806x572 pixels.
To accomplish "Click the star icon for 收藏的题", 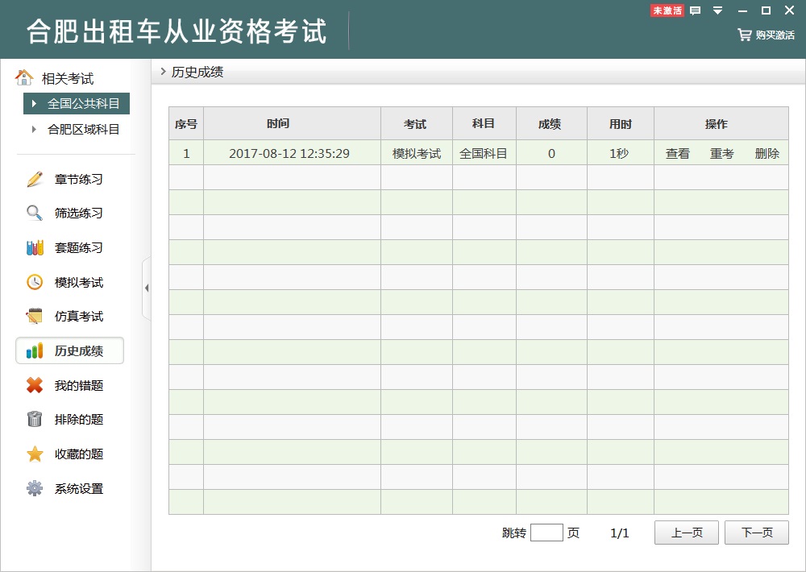I will (35, 454).
